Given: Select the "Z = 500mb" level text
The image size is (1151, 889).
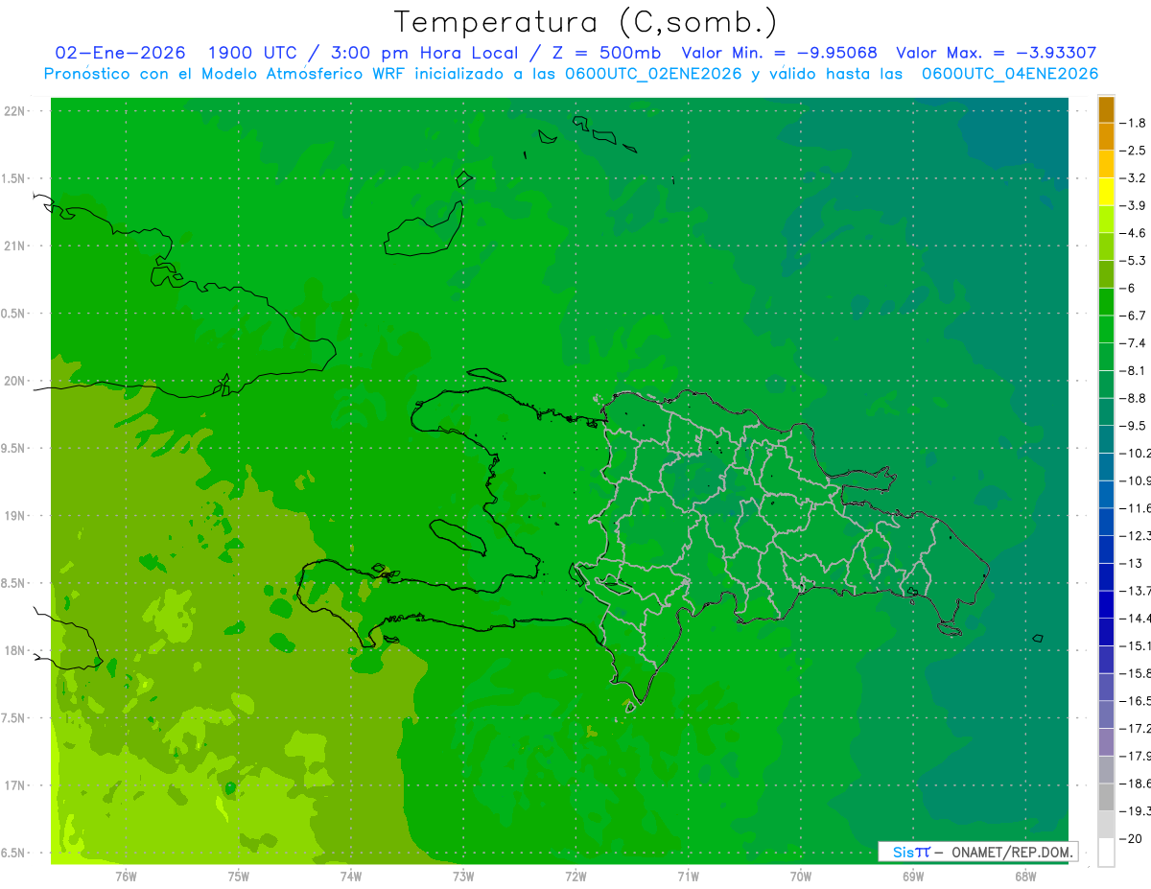Looking at the screenshot, I should click(x=608, y=53).
